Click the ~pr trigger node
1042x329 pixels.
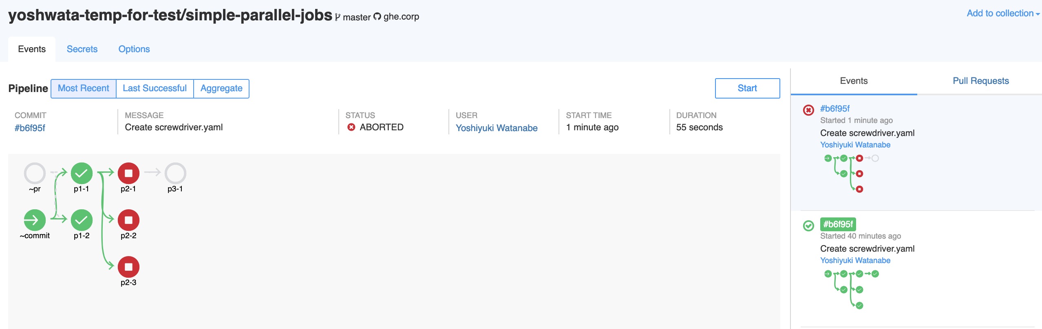click(x=35, y=173)
